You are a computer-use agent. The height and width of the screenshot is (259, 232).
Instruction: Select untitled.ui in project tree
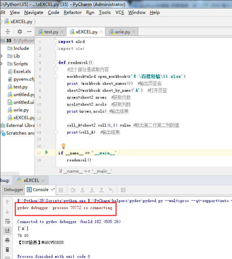[x=21, y=102]
